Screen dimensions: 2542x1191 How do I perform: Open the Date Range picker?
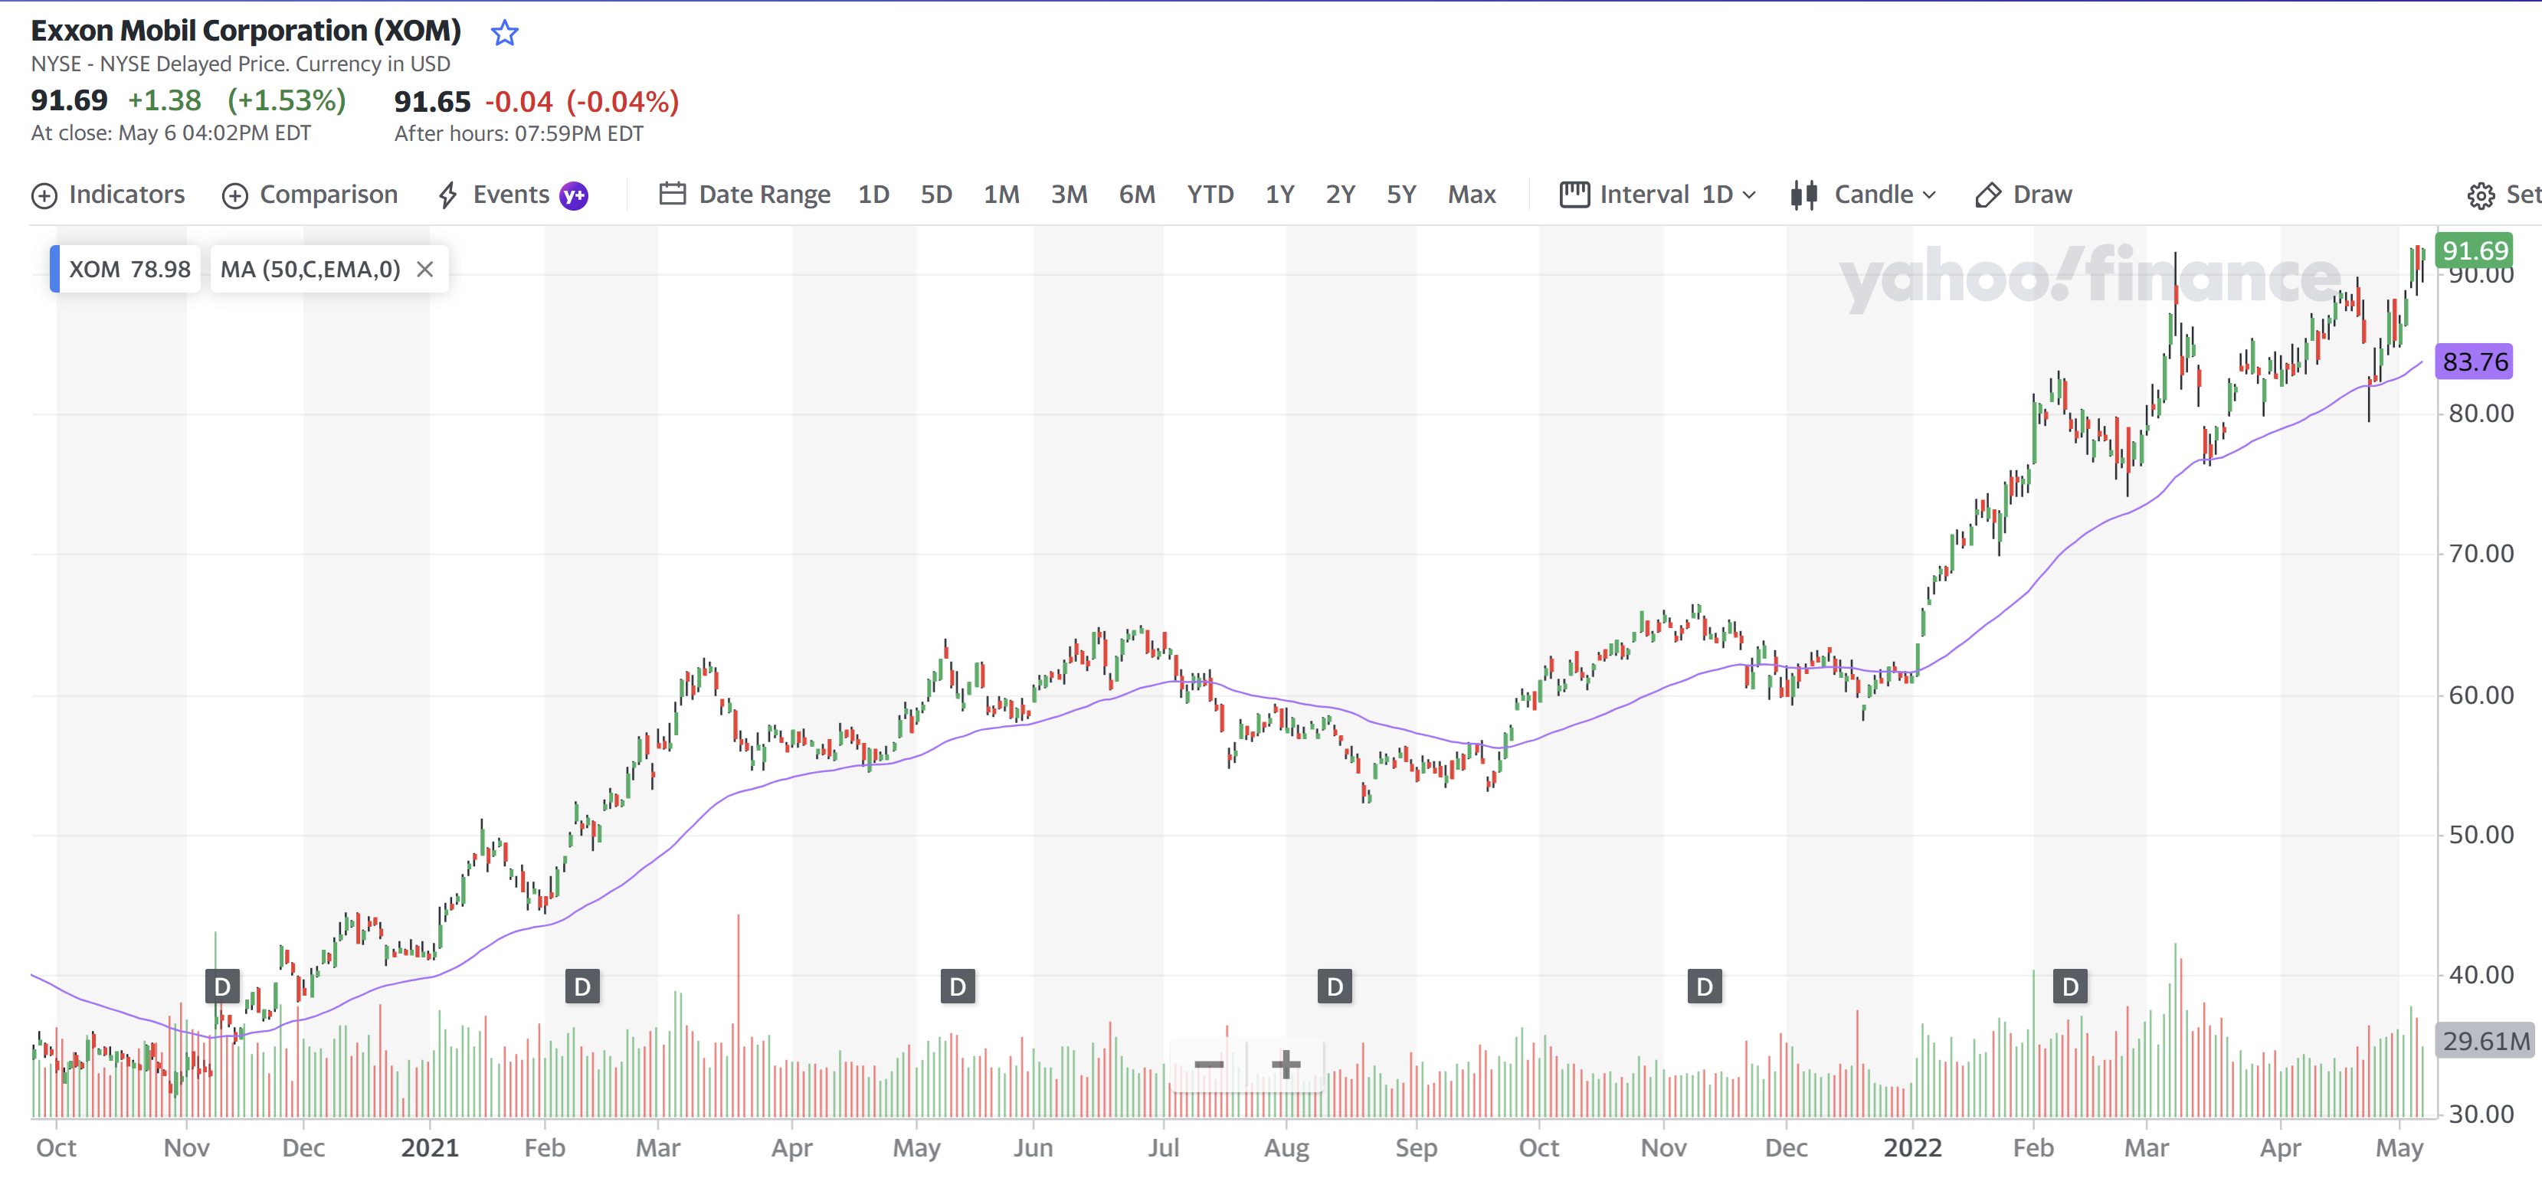click(x=745, y=195)
